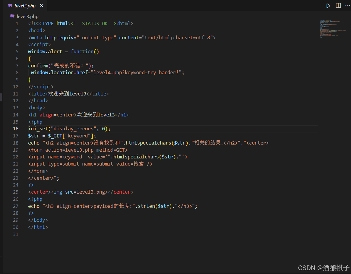Click line number 1 in the gutter
The height and width of the screenshot is (274, 351).
click(x=17, y=24)
